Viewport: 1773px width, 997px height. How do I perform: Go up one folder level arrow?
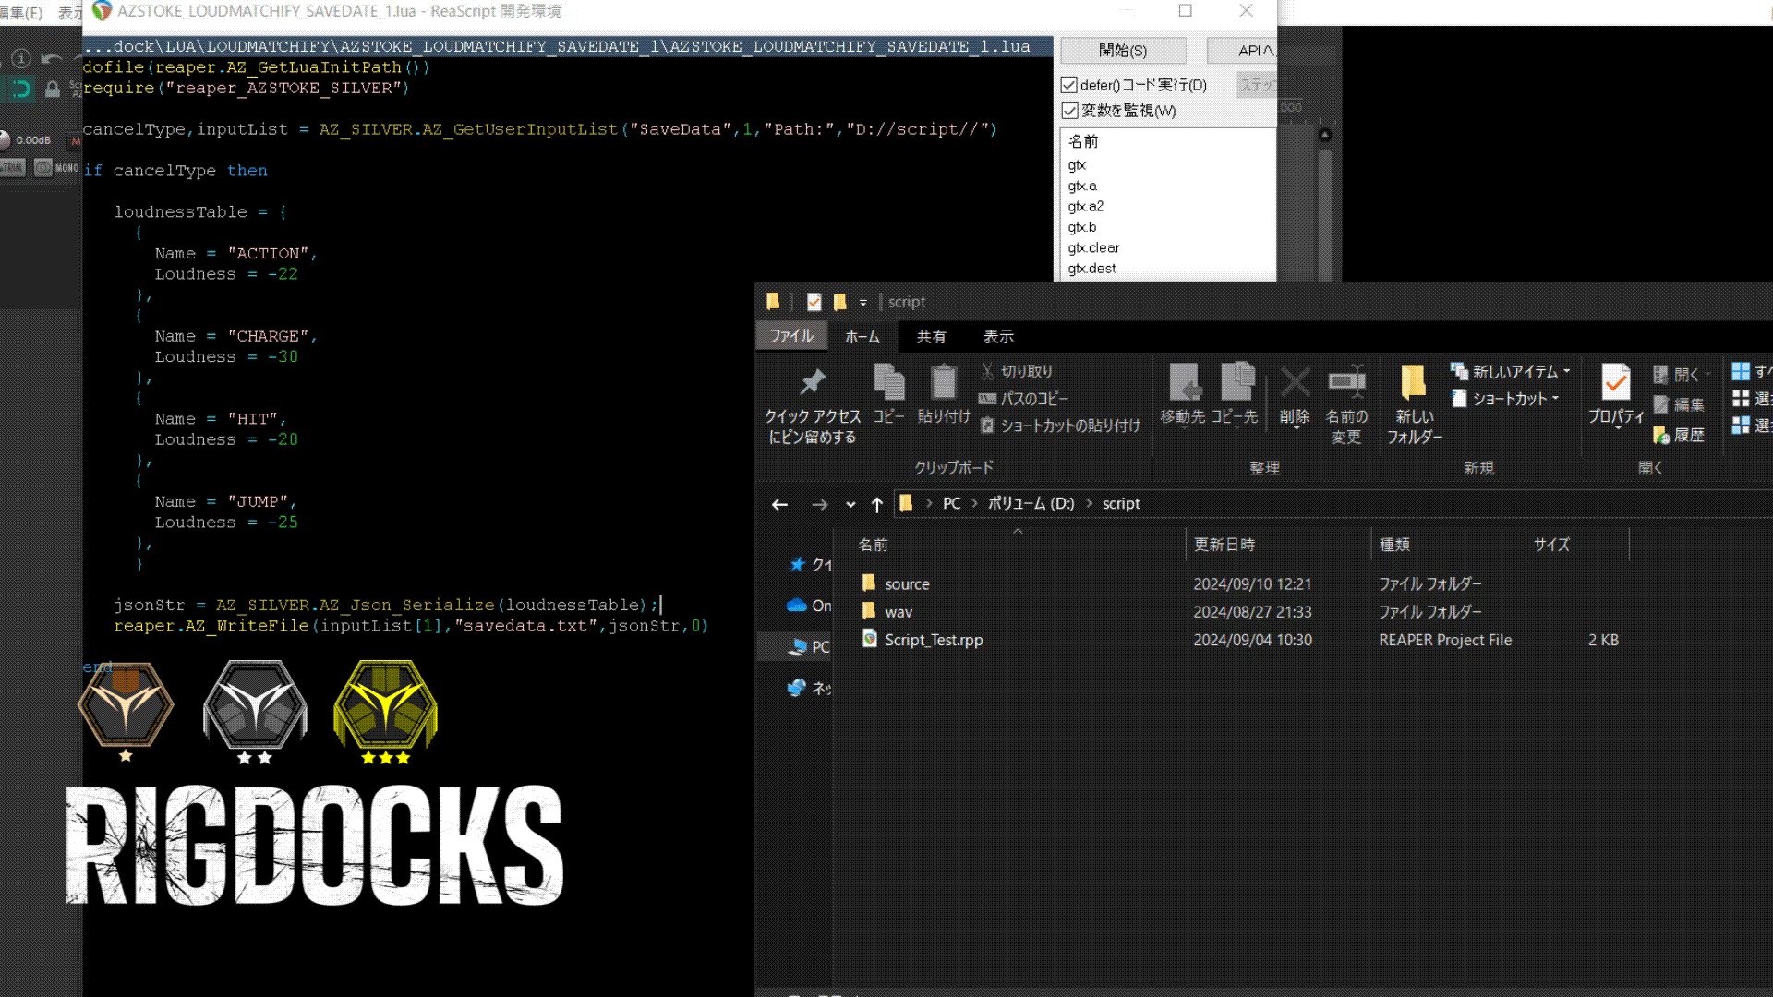coord(877,504)
